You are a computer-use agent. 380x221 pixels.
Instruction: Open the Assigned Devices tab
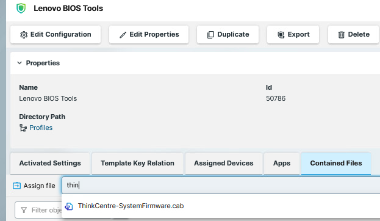(223, 163)
